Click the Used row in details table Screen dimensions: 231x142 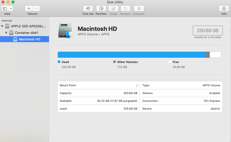98,109
